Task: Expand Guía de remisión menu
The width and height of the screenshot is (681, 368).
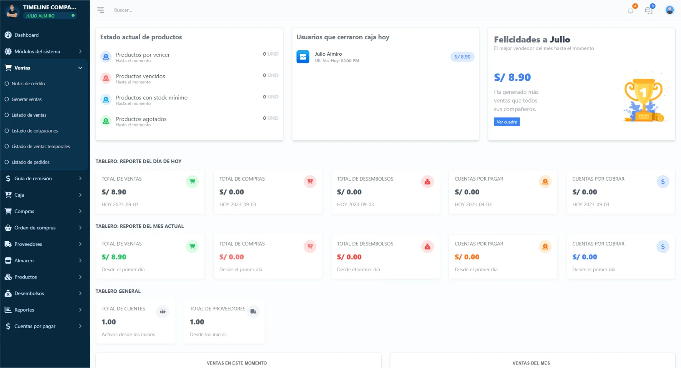Action: coord(45,179)
